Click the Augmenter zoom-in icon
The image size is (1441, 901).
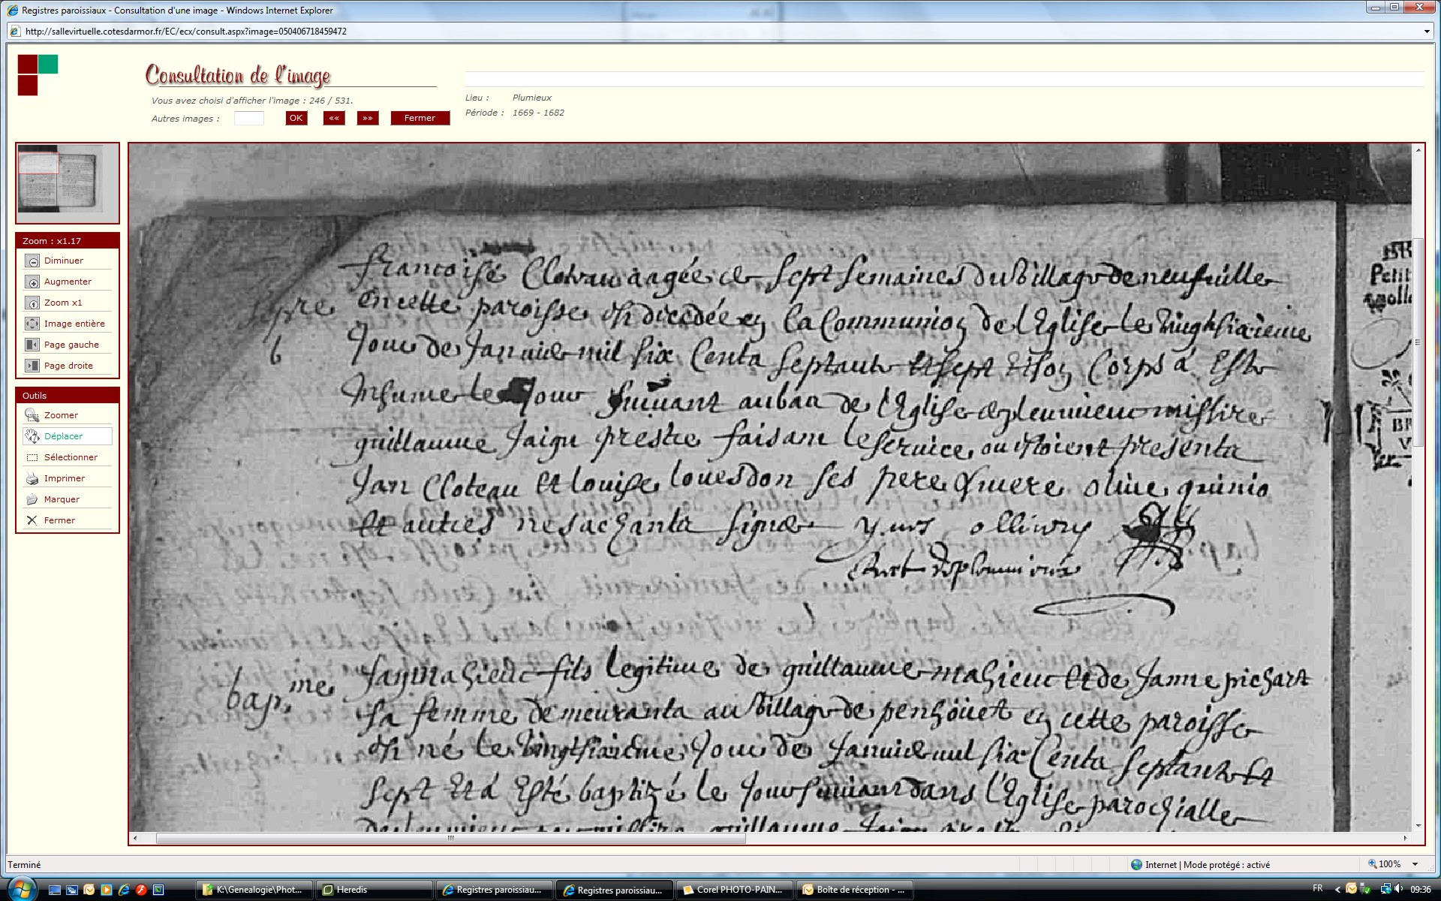tap(32, 282)
